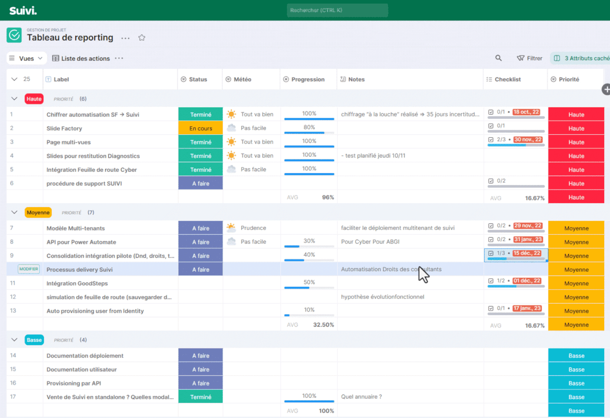Click cloud weather icon for Slide Factory row
610x418 pixels.
231,128
